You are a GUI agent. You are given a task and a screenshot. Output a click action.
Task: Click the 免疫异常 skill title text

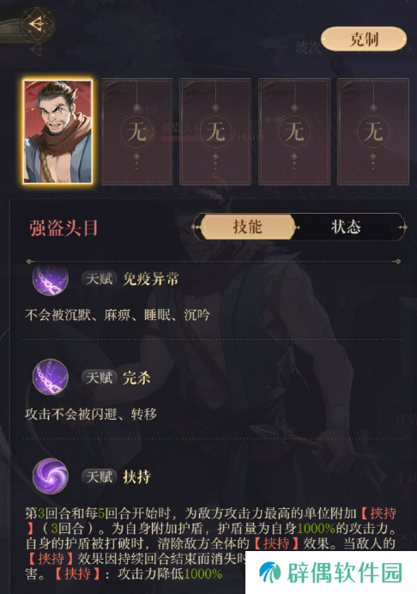click(x=150, y=279)
